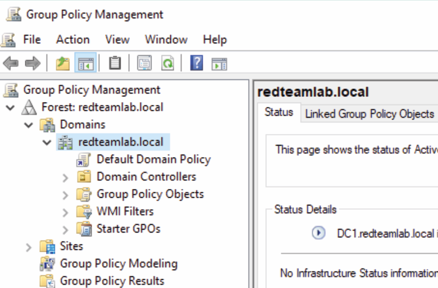This screenshot has height=288, width=438.
Task: Click the Sites folder icon
Action: coord(48,247)
